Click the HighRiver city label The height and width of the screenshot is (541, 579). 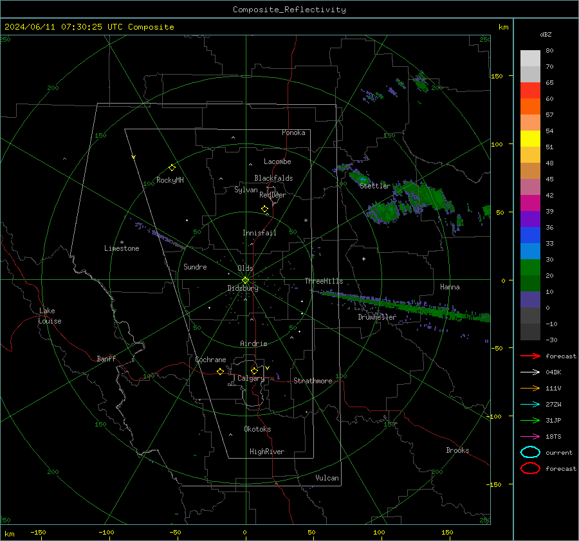click(267, 452)
